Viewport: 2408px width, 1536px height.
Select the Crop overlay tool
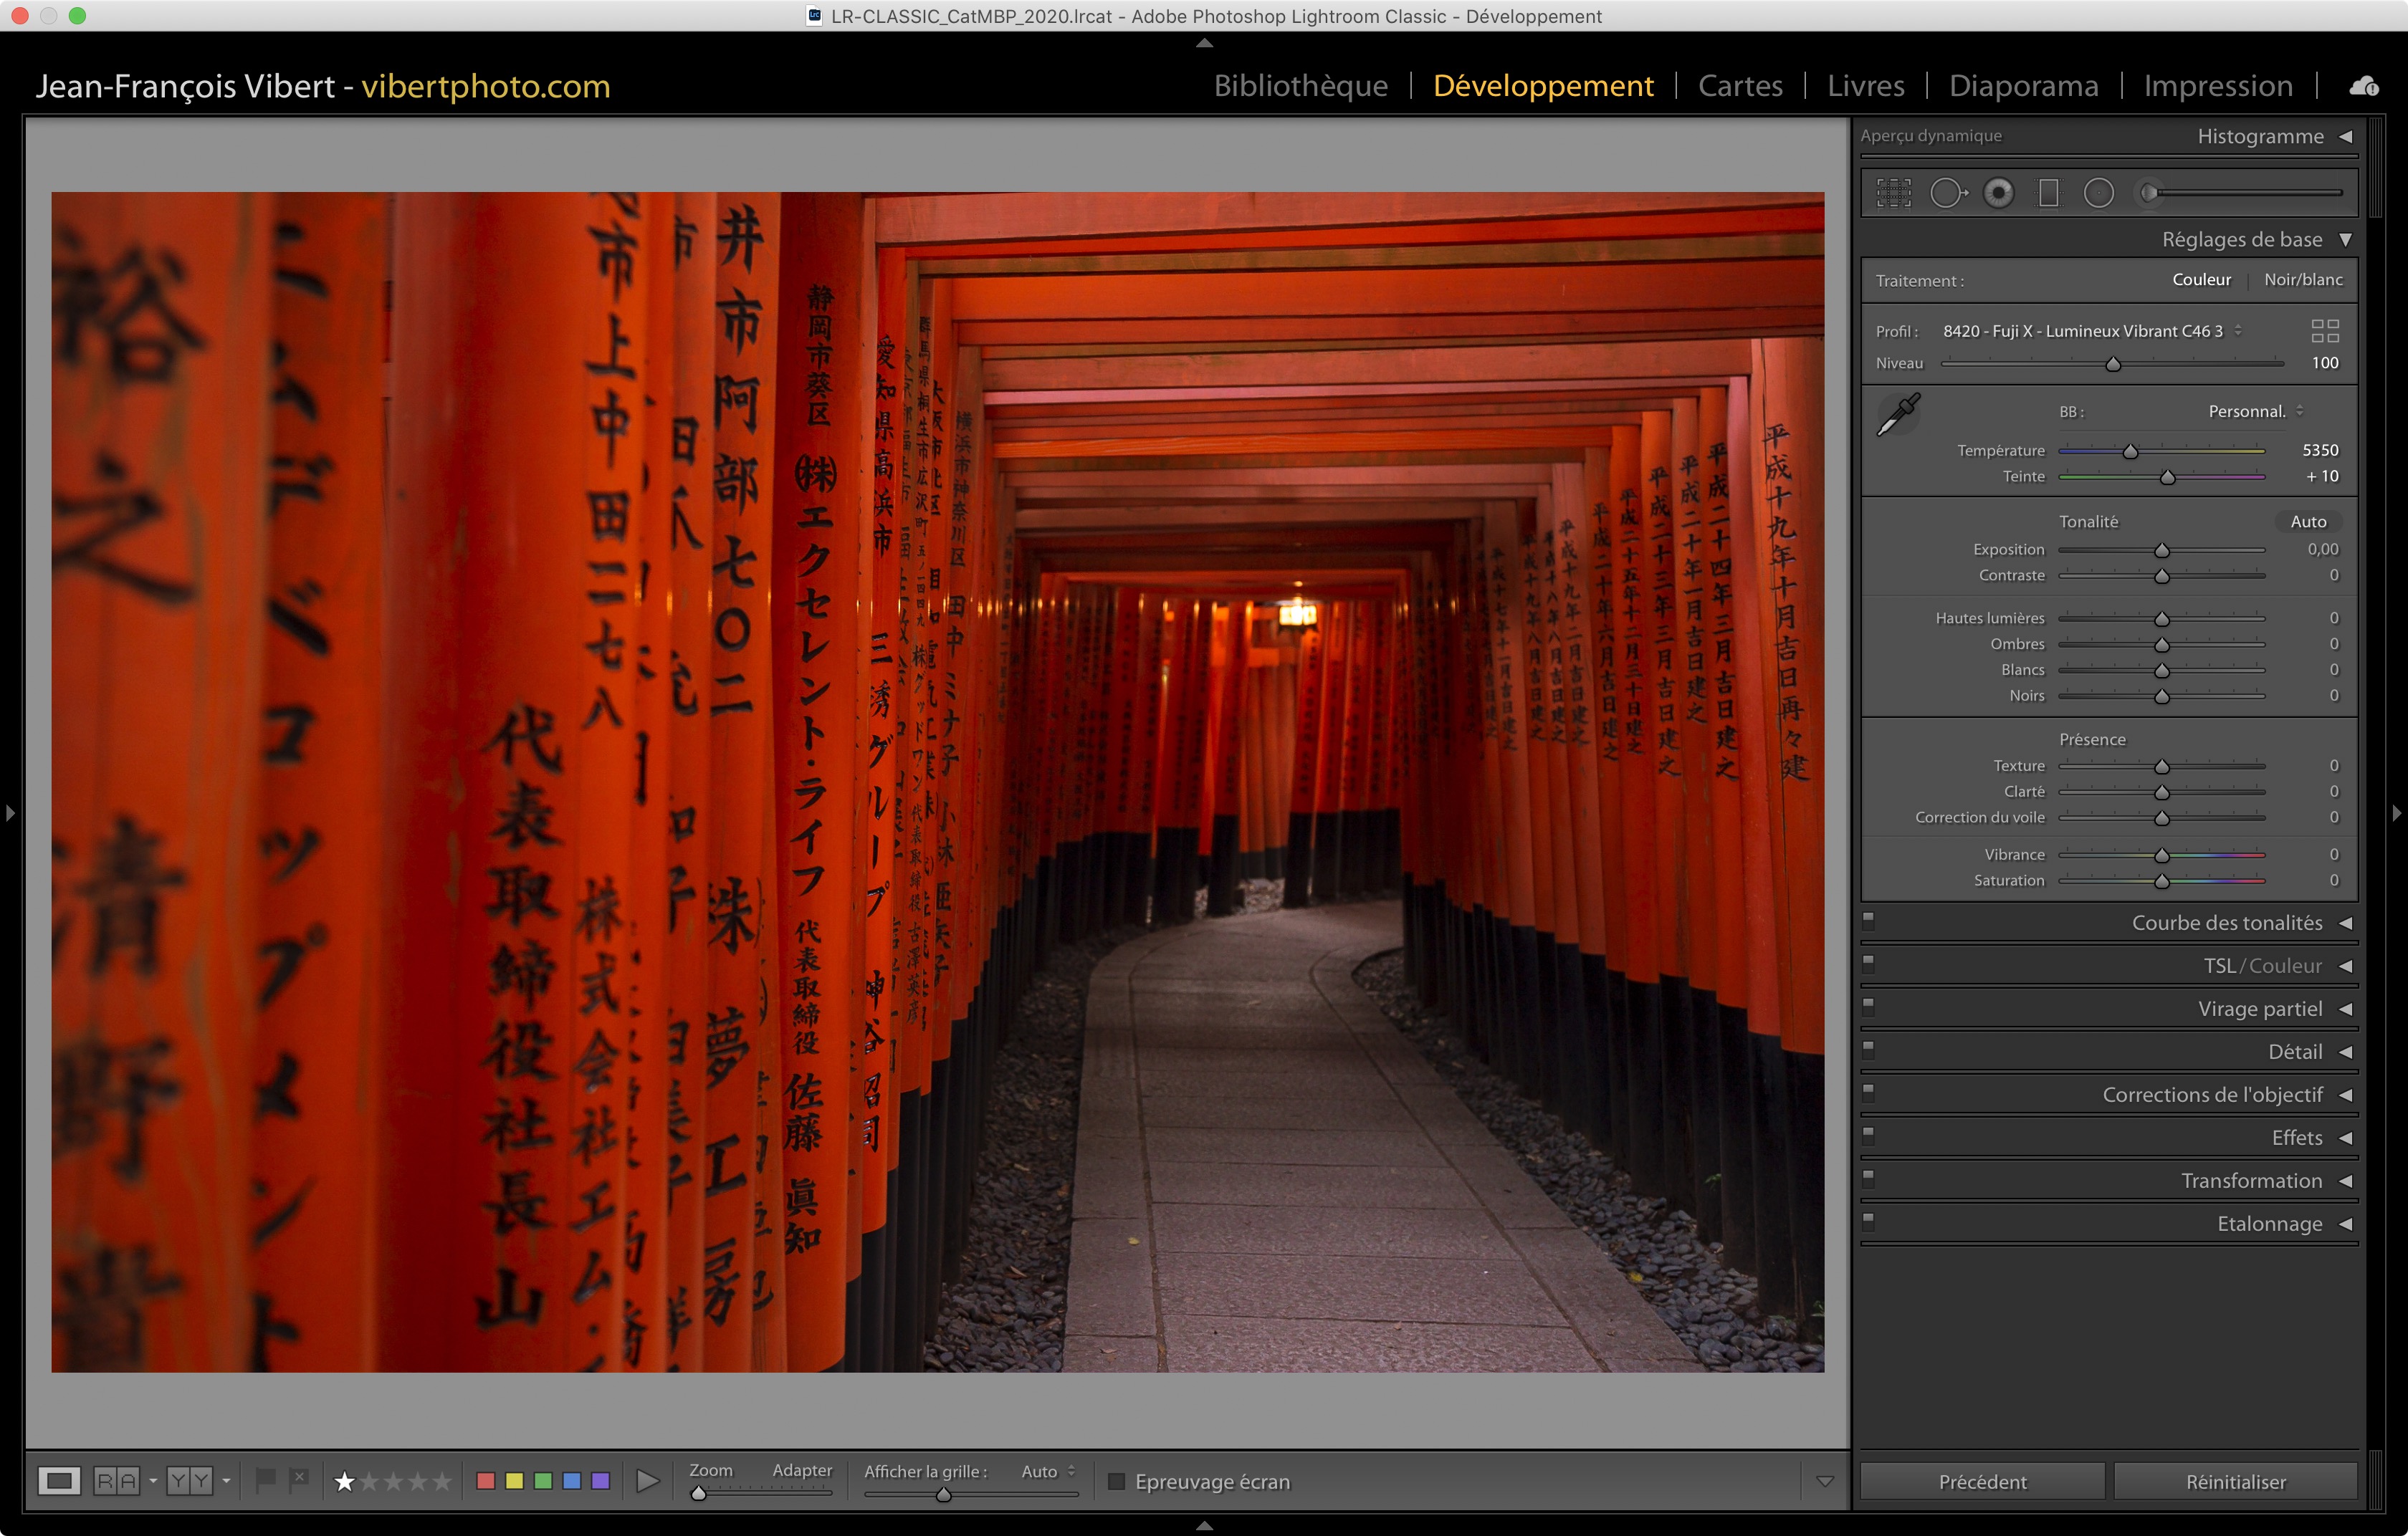[1893, 193]
